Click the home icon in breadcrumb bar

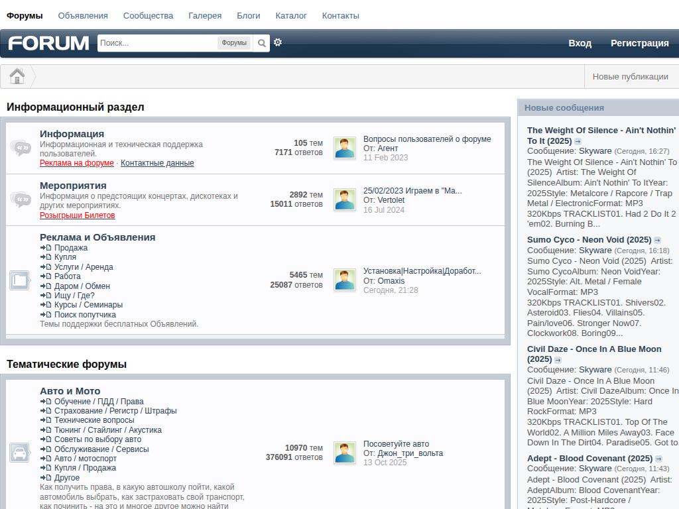point(17,77)
